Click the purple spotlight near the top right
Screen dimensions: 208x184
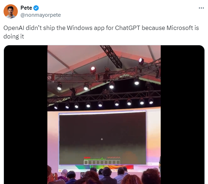point(141,61)
